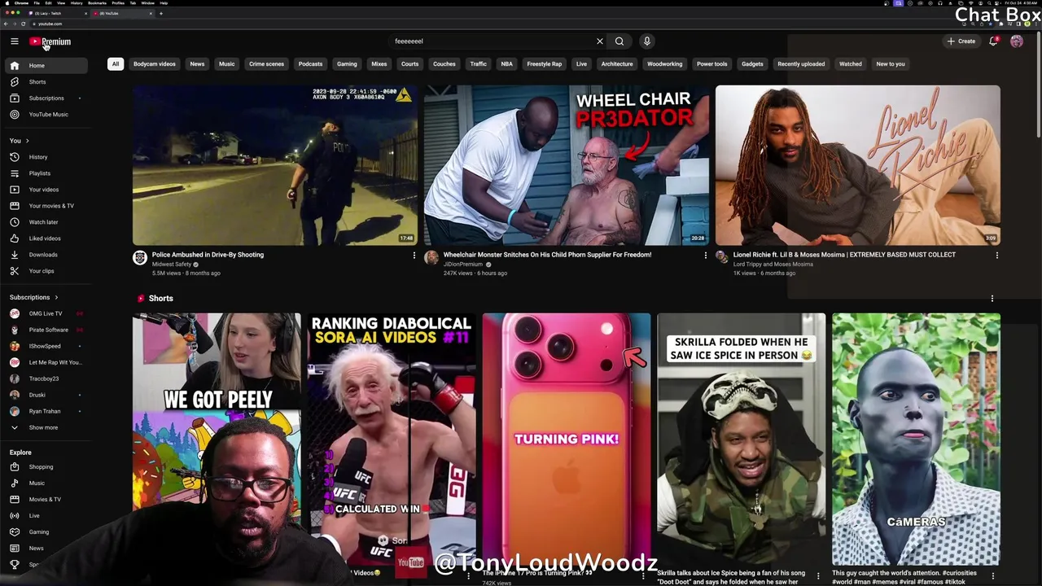Open Chrome Bookmarks menu

pos(97,3)
